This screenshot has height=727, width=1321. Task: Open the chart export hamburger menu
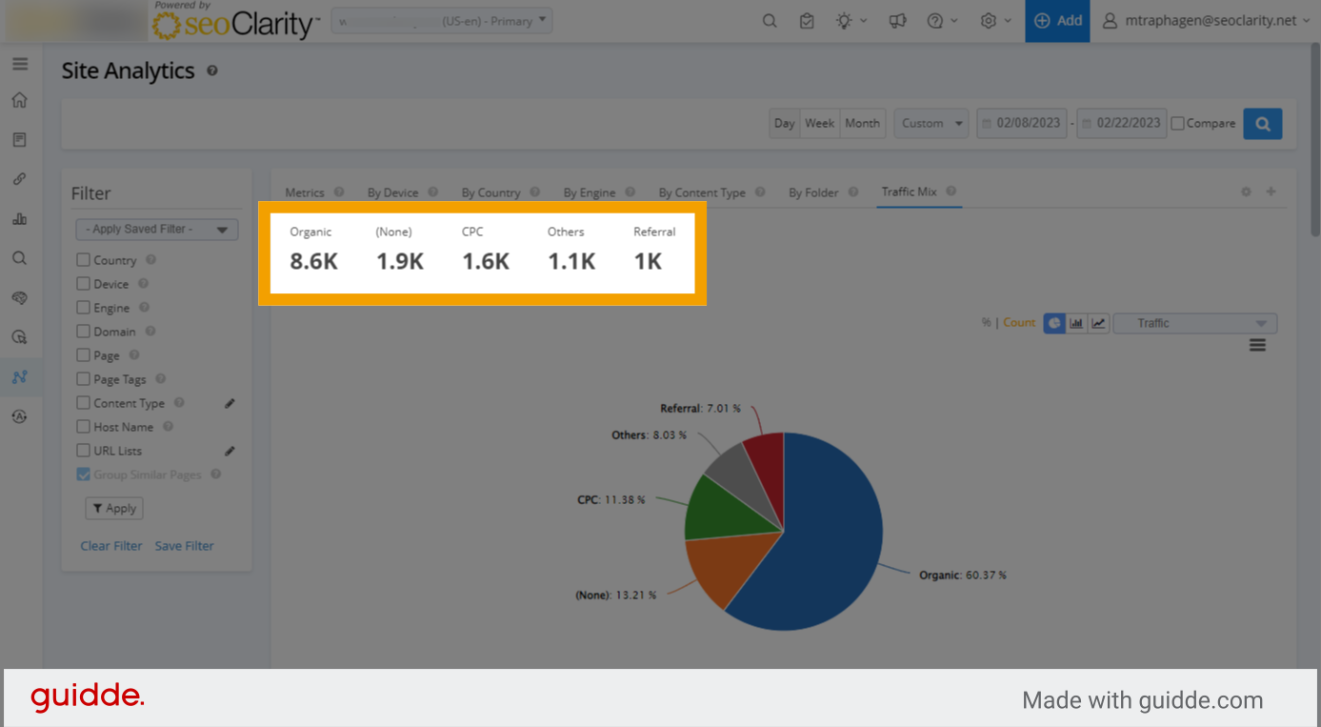pos(1257,345)
